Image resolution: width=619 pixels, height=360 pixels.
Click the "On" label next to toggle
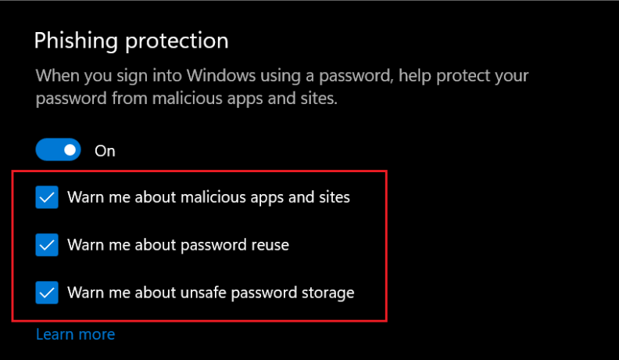point(105,151)
